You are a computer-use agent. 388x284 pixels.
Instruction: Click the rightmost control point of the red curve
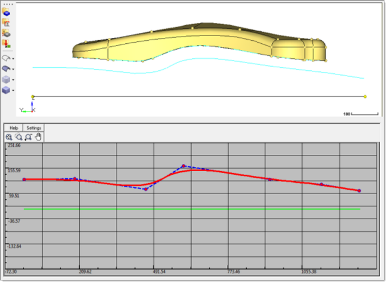(359, 190)
